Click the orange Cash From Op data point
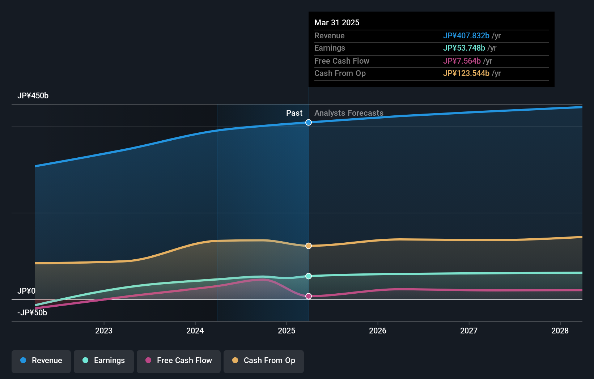 309,246
